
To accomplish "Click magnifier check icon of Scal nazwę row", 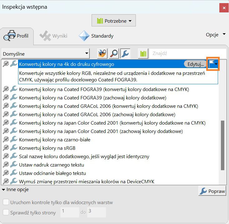I will coord(6,156).
